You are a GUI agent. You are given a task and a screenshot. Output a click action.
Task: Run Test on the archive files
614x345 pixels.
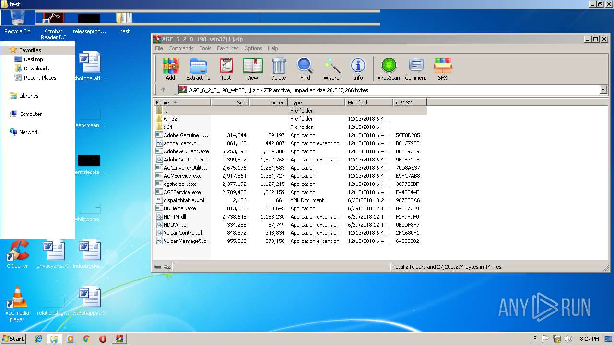[226, 69]
